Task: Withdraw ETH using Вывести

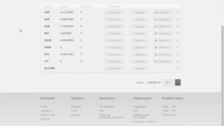Action: (139, 55)
